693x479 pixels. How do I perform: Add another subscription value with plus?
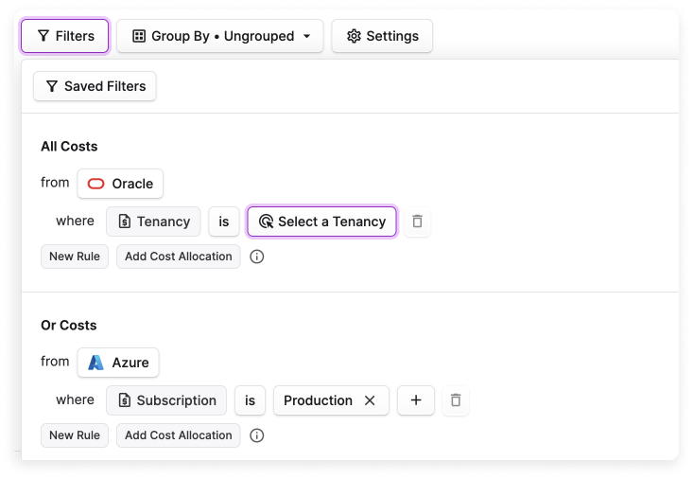pos(416,400)
